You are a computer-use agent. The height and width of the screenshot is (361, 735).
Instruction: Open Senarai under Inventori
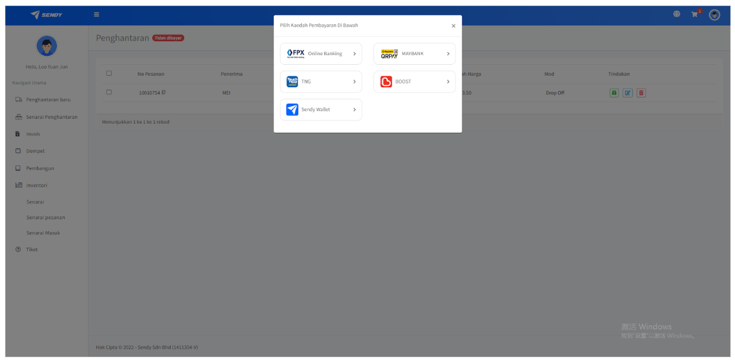tap(35, 202)
